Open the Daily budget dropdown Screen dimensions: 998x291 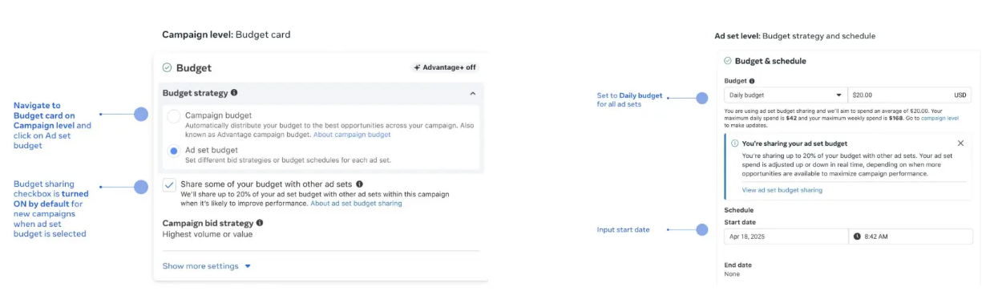(785, 95)
